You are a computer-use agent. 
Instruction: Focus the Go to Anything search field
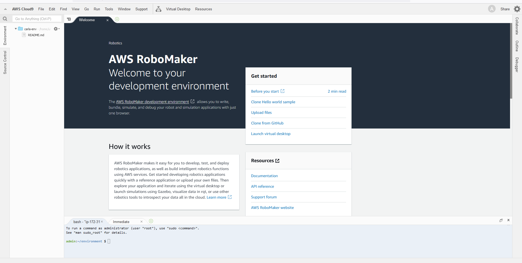coord(37,19)
